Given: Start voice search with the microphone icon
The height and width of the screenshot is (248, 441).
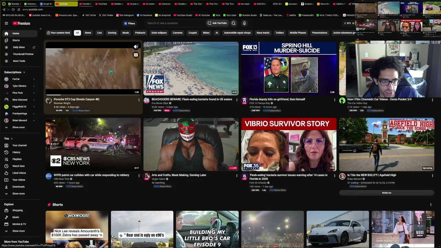Looking at the screenshot, I should [244, 23].
